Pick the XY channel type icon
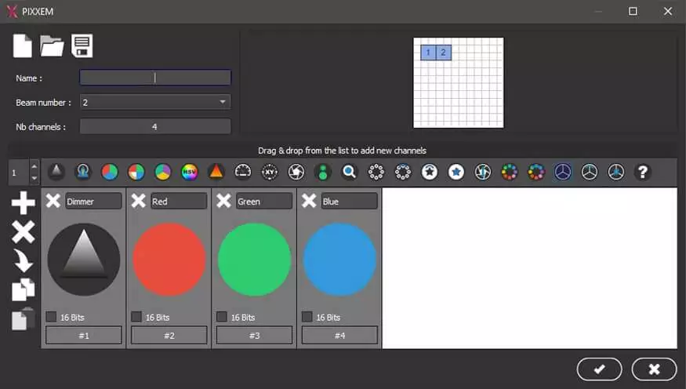The height and width of the screenshot is (389, 686). click(270, 172)
